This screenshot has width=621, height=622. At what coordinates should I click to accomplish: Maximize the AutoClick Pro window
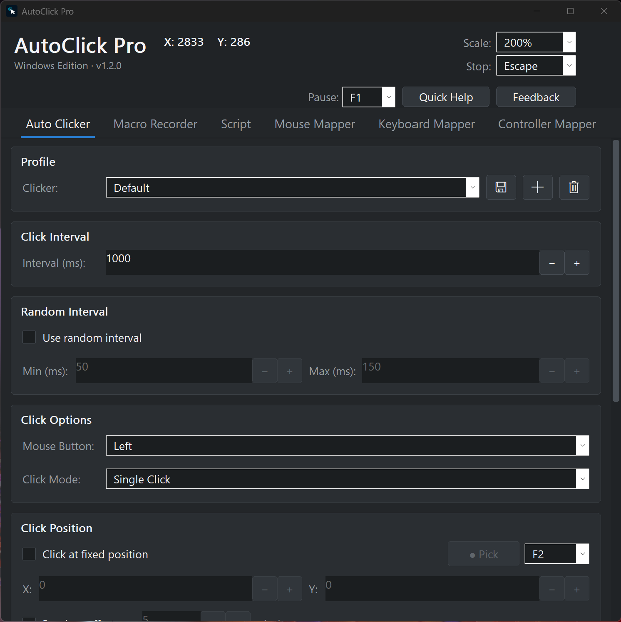(570, 11)
